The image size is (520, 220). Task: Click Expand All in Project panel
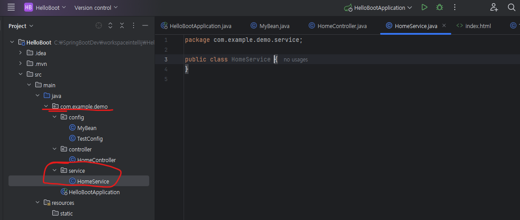[110, 25]
